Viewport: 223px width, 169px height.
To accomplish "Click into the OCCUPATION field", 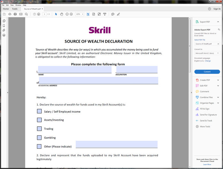I will (x=137, y=69).
